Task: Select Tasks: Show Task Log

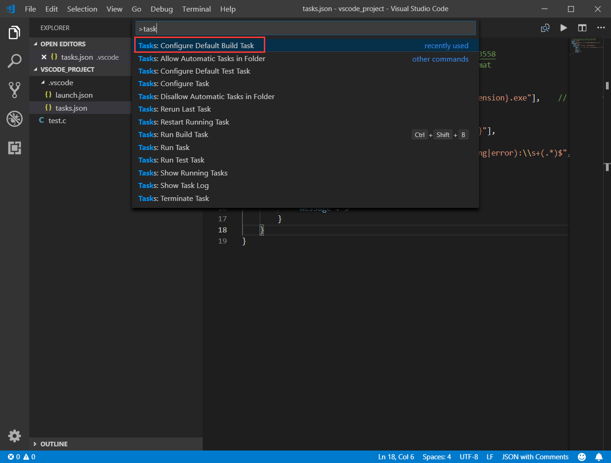Action: tap(305, 185)
